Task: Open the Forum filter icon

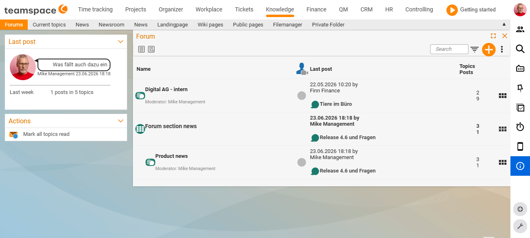Action: [475, 50]
